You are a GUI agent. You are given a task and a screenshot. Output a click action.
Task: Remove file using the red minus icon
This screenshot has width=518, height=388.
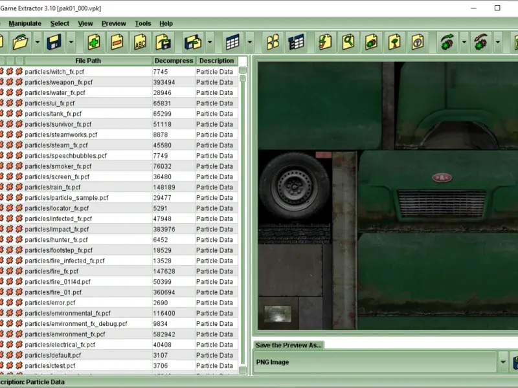coord(117,42)
